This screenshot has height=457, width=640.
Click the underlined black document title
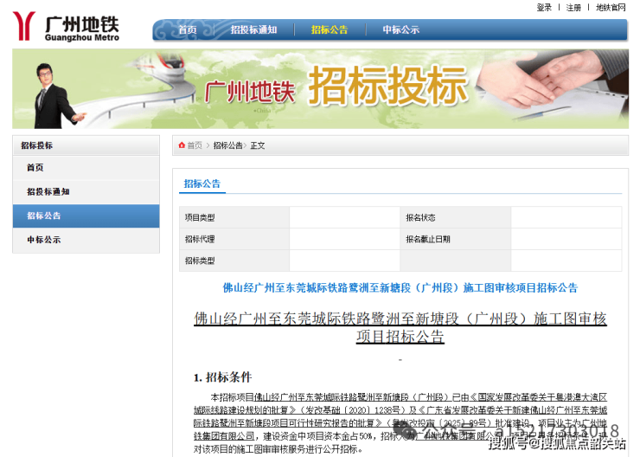400,327
